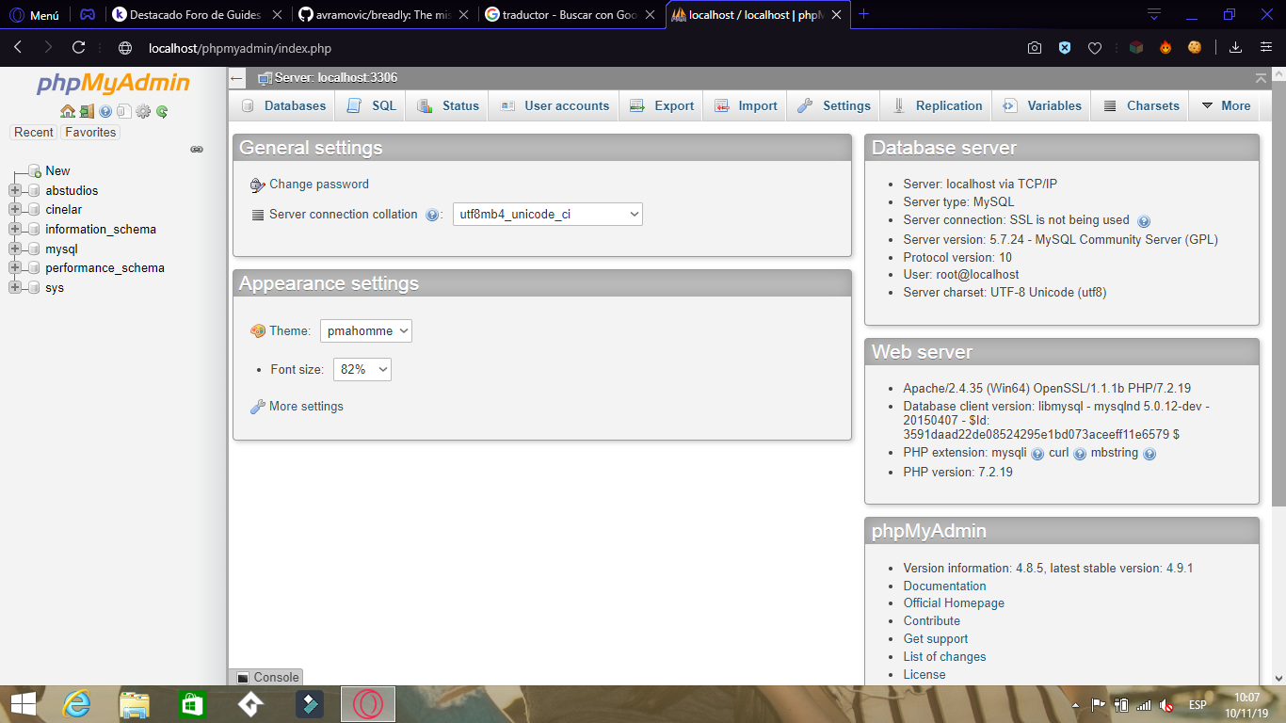
Task: Click the navigation panel collapse arrow
Action: coord(237,78)
